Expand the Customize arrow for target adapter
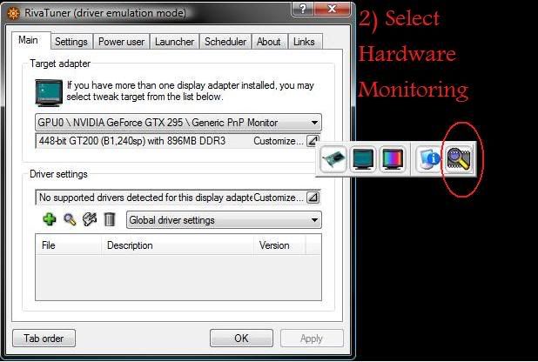The height and width of the screenshot is (362, 538). 313,141
